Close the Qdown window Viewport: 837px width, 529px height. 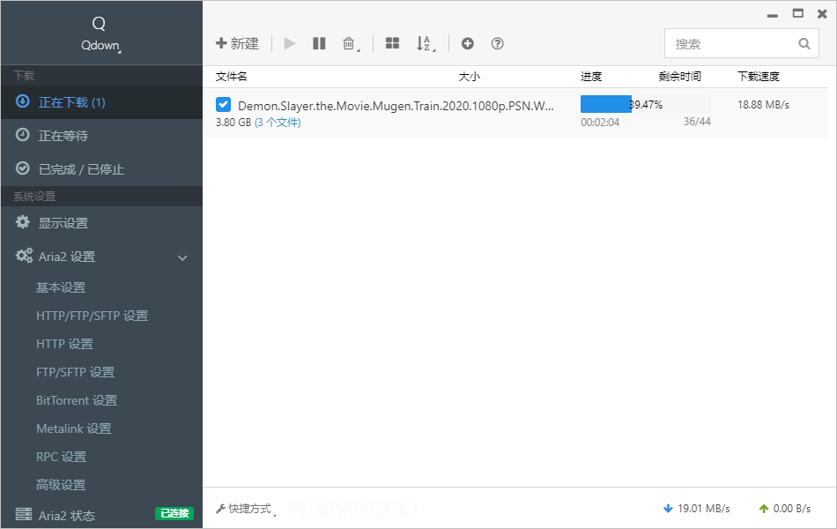click(822, 14)
